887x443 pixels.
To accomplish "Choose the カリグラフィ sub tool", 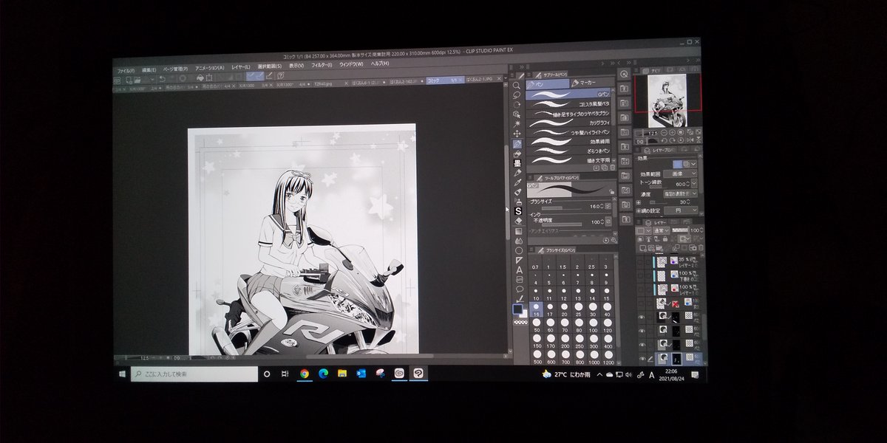I will 568,122.
